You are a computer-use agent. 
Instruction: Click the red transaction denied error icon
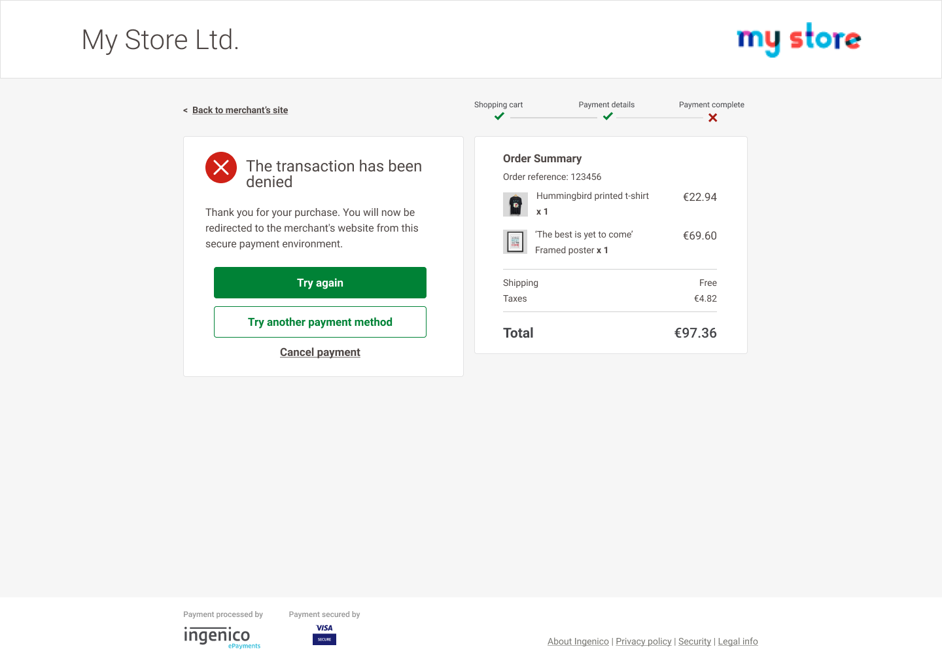tap(221, 167)
